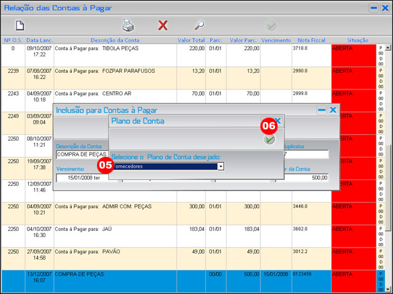Viewport: 393px width, 294px height.
Task: Confirm Plano de Conta with green checkmark
Action: click(x=270, y=140)
